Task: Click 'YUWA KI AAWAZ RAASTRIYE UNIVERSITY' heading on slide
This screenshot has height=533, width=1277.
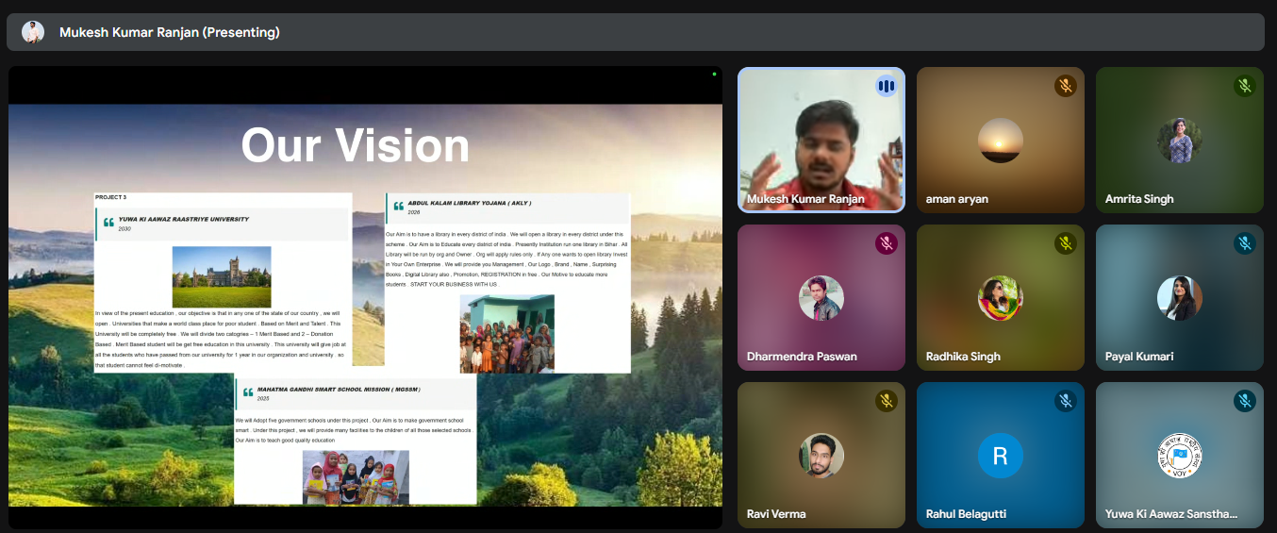Action: [x=184, y=219]
